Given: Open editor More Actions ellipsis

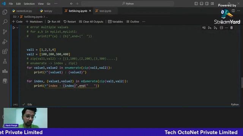Looking at the screenshot, I should pyautogui.click(x=238, y=11).
